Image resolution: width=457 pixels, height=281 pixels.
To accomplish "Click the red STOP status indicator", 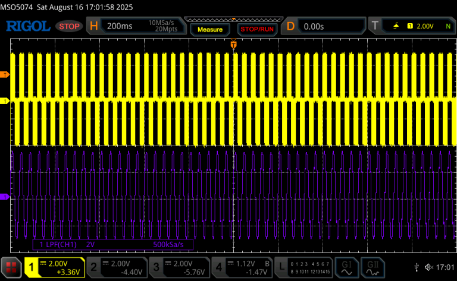I will click(x=69, y=27).
